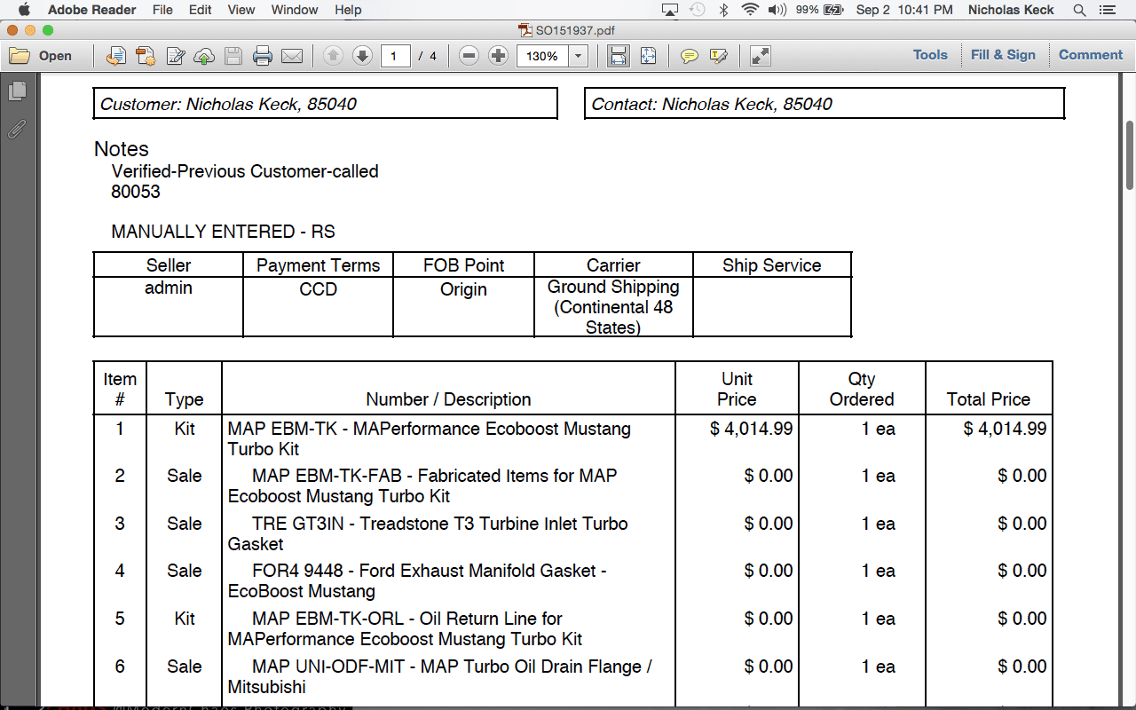The height and width of the screenshot is (710, 1136).
Task: Open the Adobe Reader application menu
Action: point(92,10)
